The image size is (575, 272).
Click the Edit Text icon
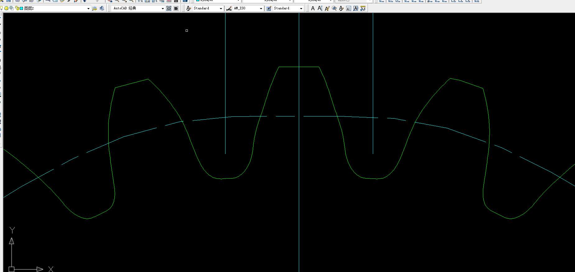coord(327,8)
